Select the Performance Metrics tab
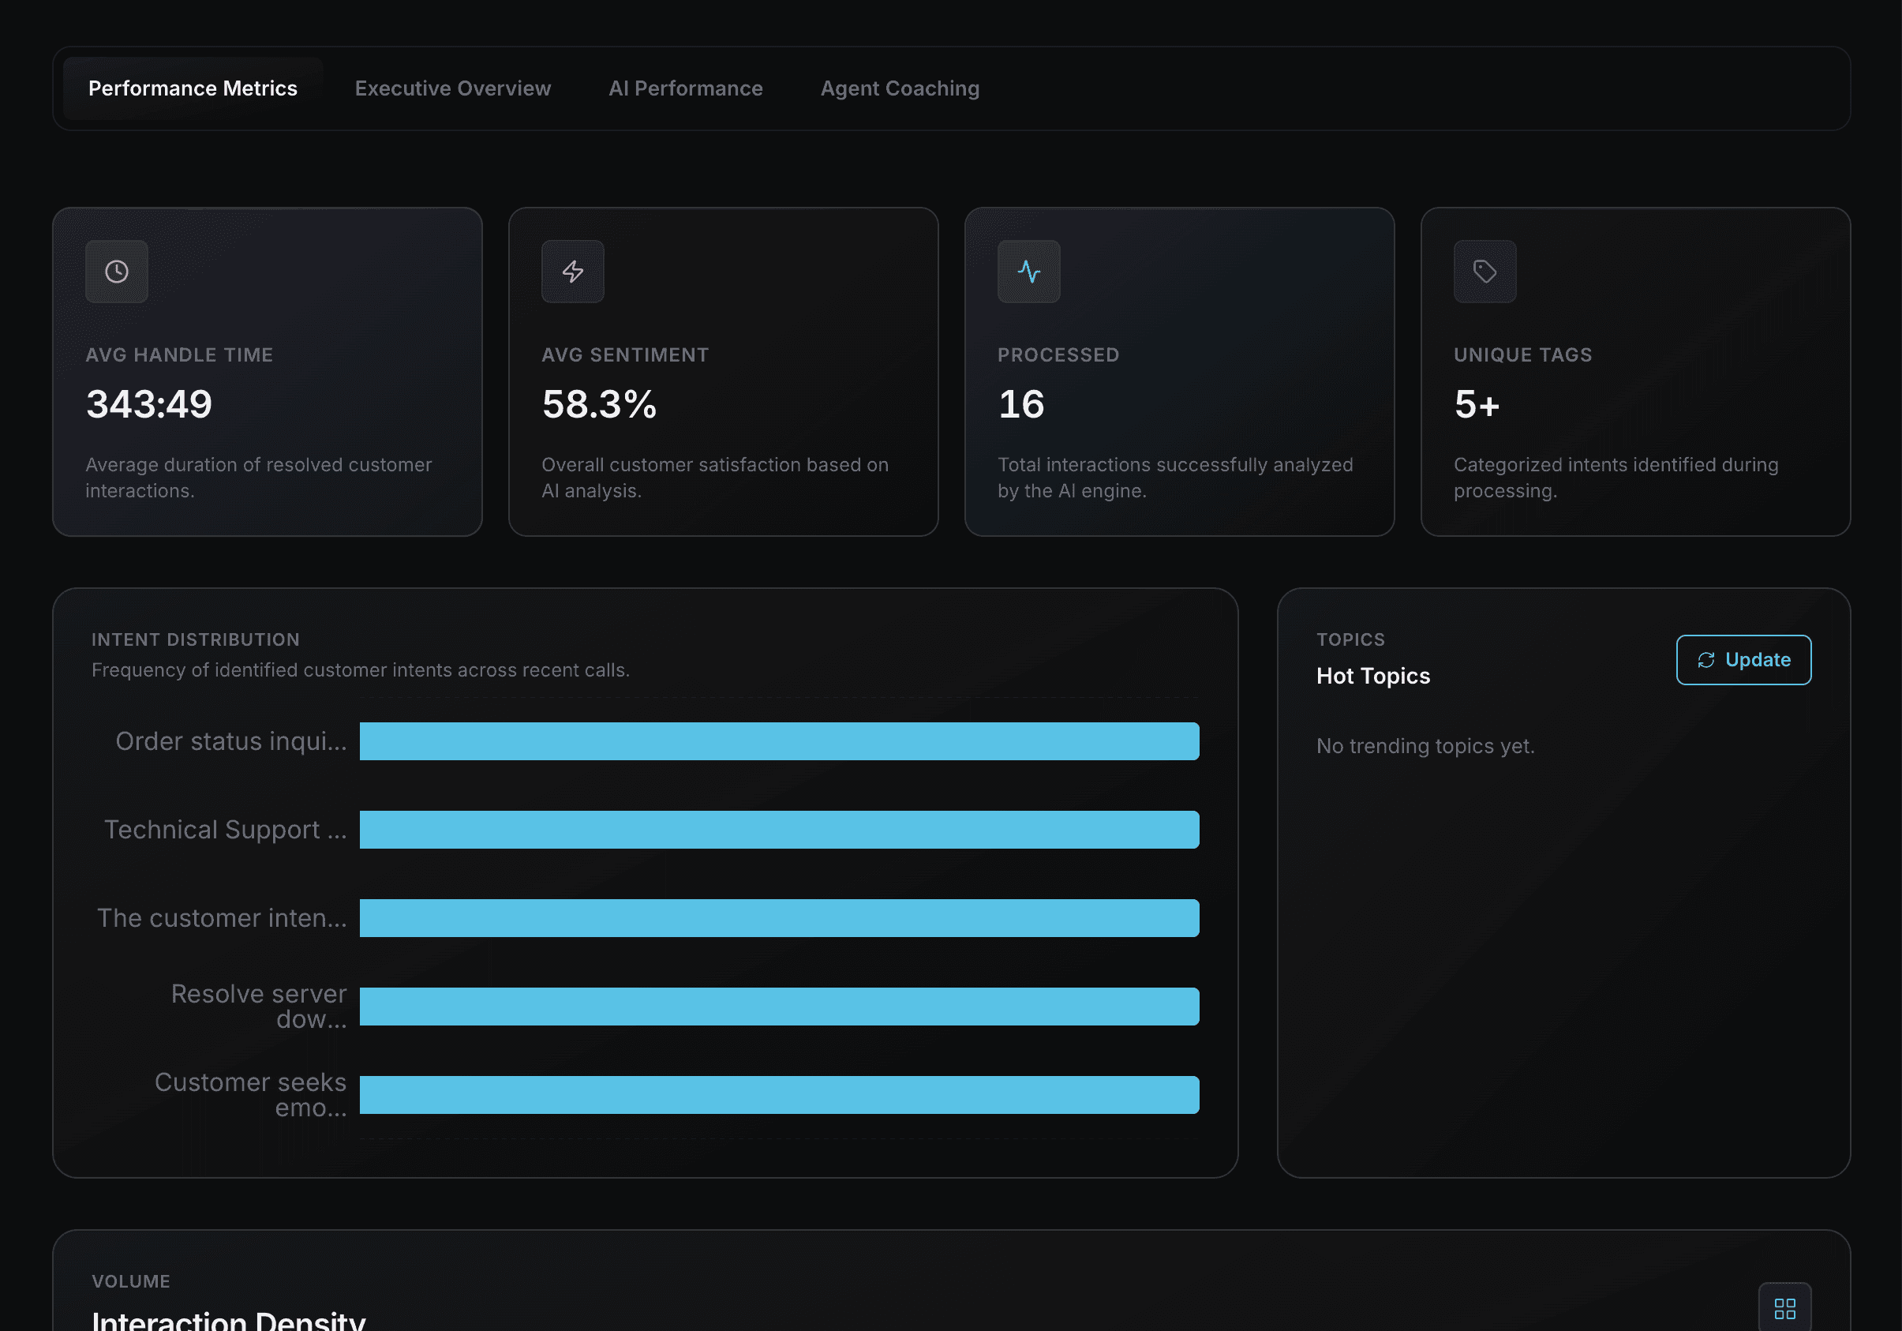The image size is (1902, 1331). [x=193, y=88]
